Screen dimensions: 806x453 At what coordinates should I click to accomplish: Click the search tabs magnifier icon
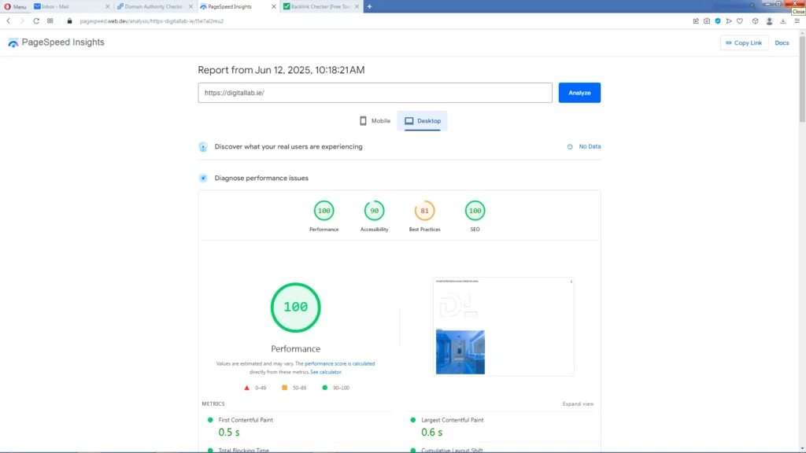(752, 6)
